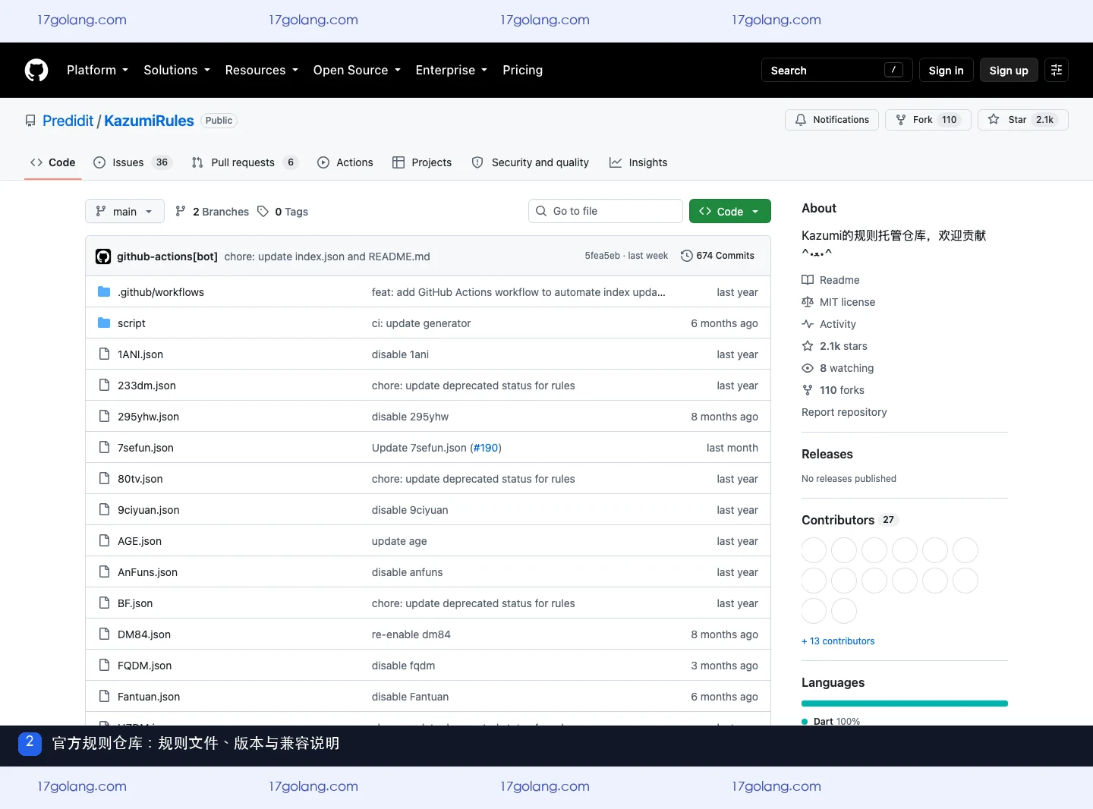Open the Releases section heading
The height and width of the screenshot is (809, 1093).
pyautogui.click(x=827, y=454)
